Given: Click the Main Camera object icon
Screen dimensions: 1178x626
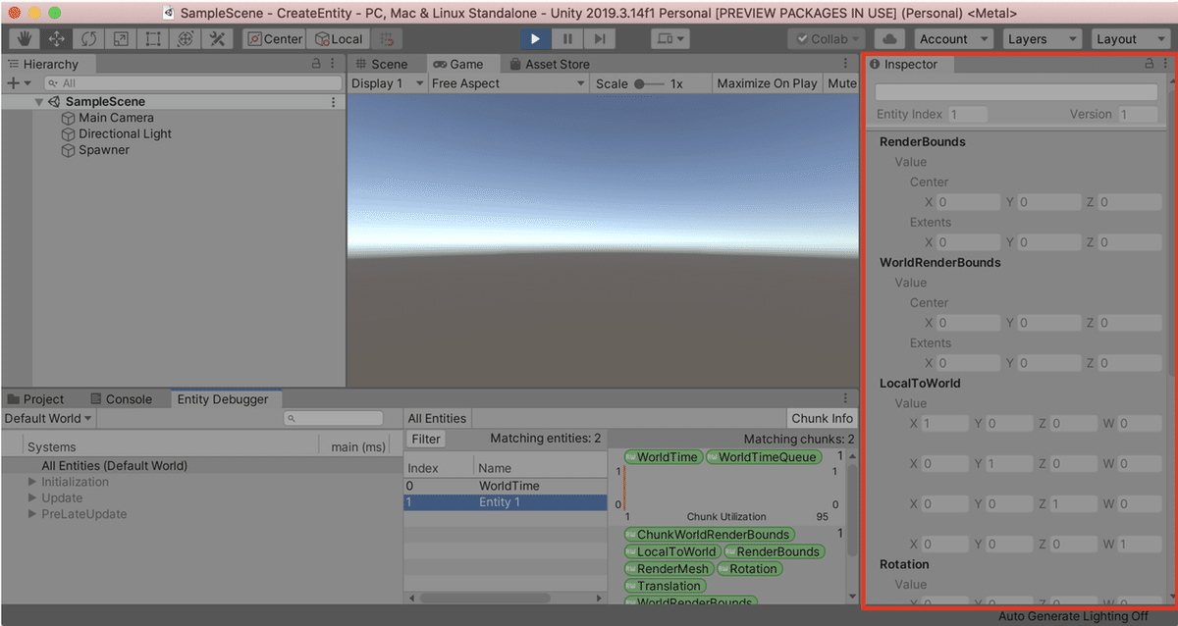Looking at the screenshot, I should pos(69,118).
